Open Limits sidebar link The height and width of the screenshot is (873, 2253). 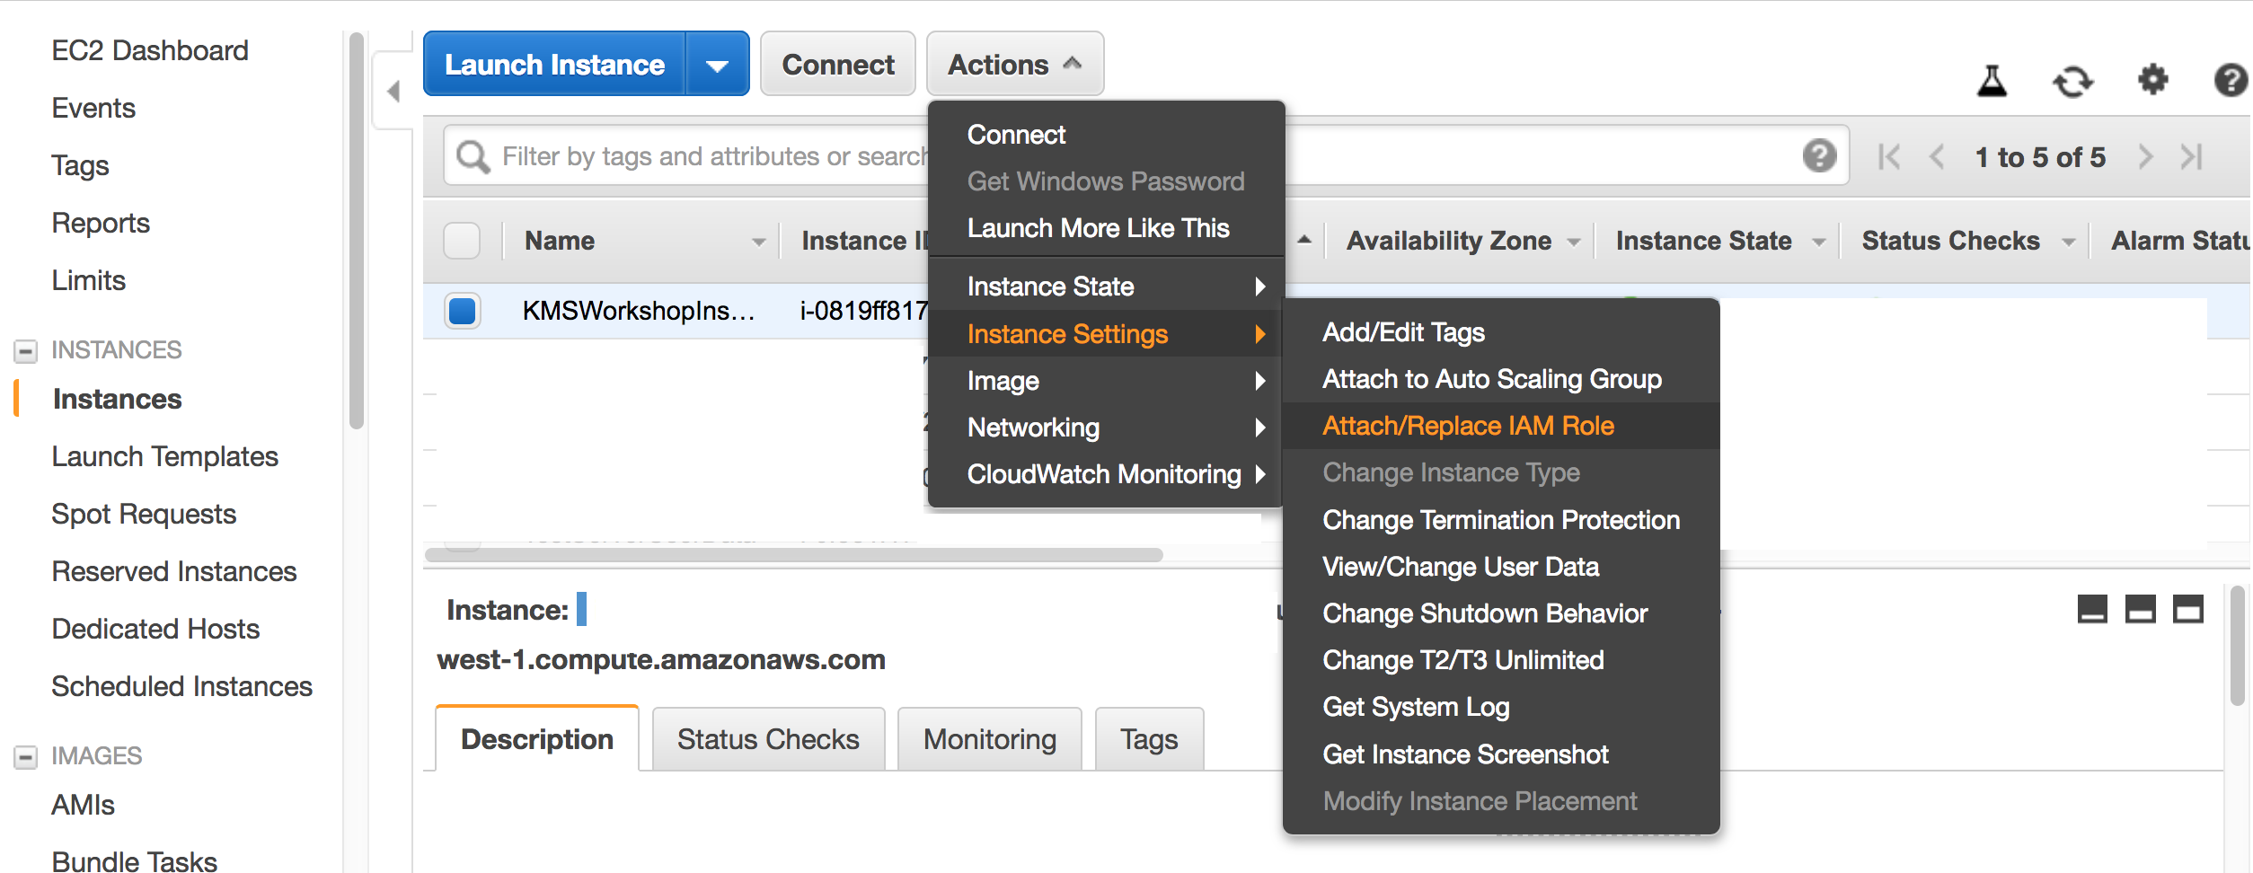click(x=88, y=280)
